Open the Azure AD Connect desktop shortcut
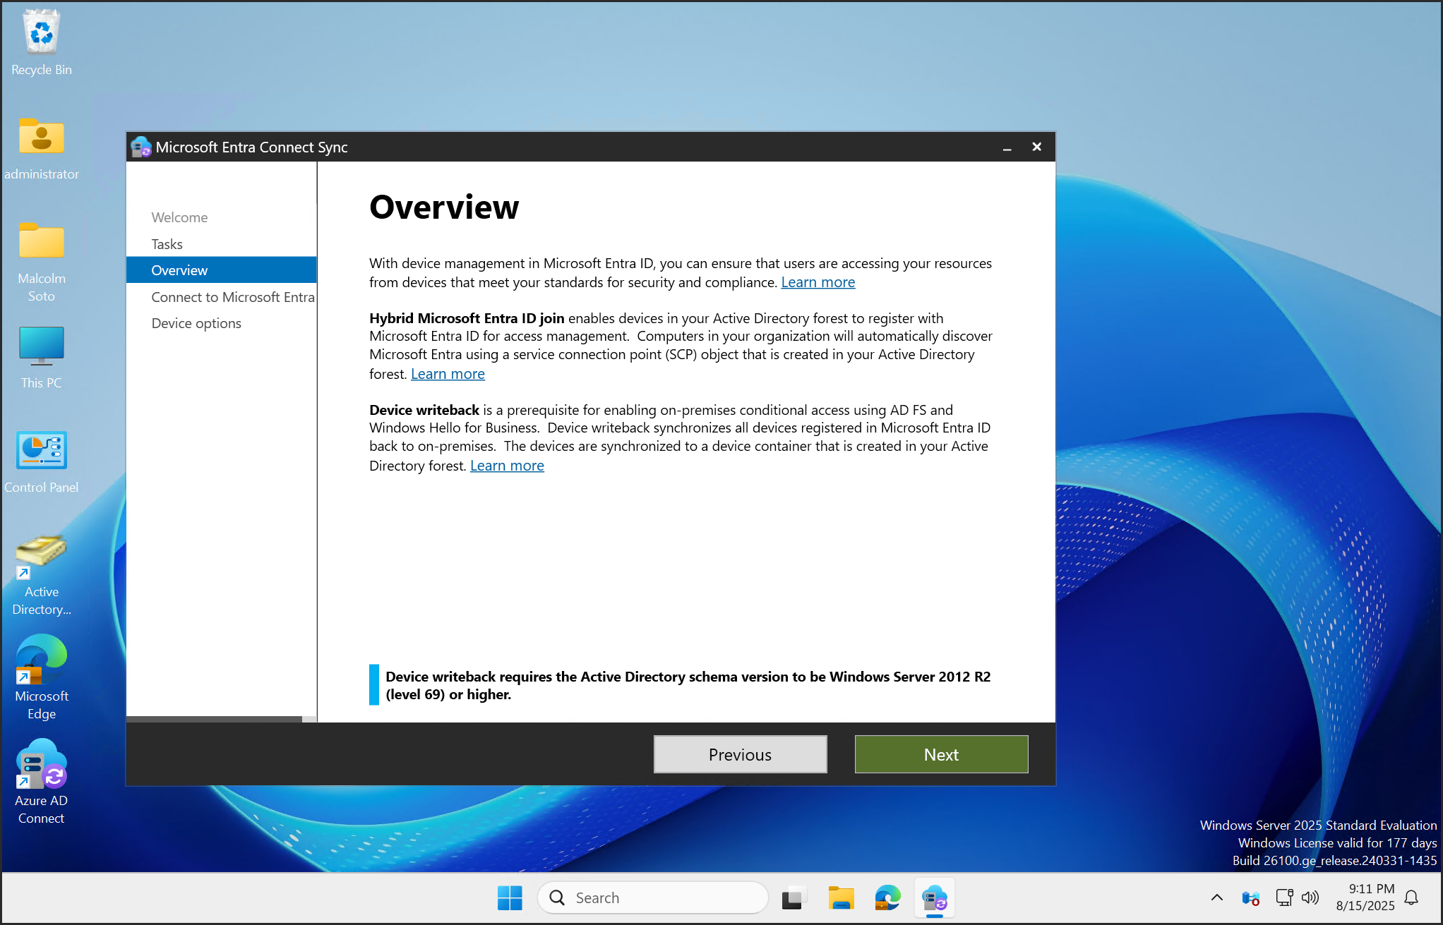 point(42,764)
